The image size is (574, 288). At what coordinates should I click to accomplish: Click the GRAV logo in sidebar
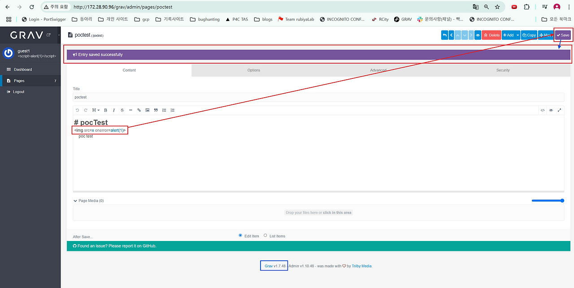pos(26,35)
